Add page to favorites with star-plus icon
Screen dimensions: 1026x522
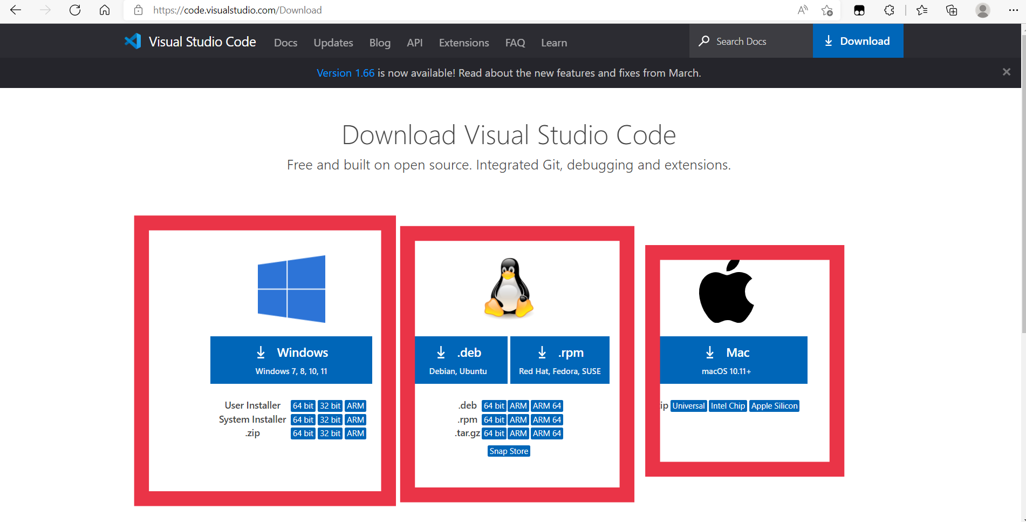pos(827,10)
